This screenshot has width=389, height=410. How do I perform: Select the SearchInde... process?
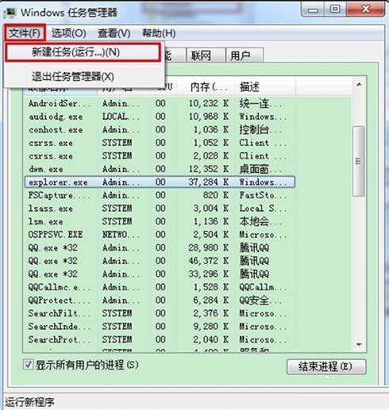(x=160, y=327)
